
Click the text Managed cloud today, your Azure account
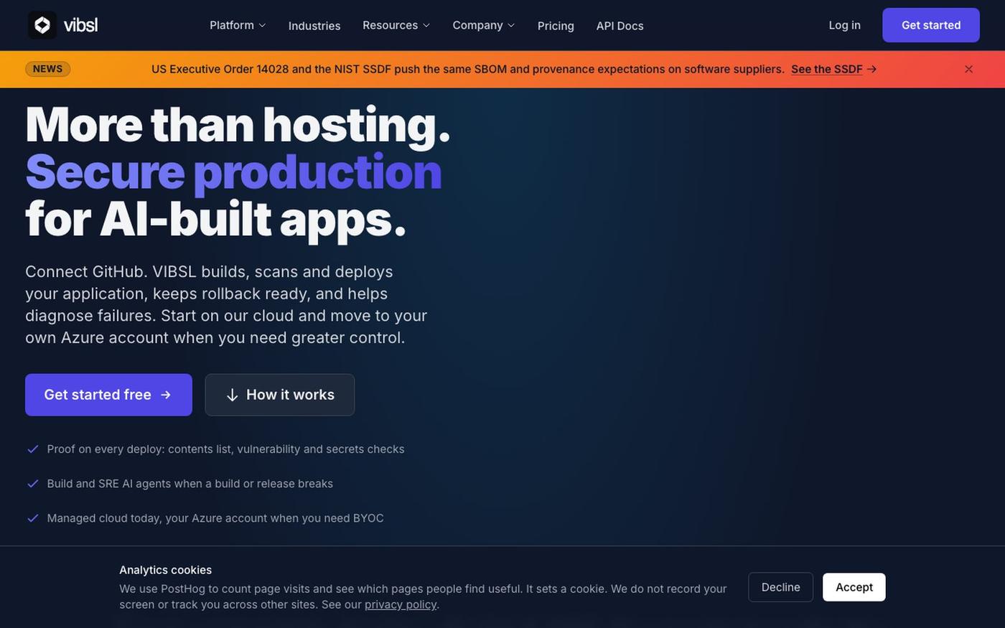pos(215,518)
